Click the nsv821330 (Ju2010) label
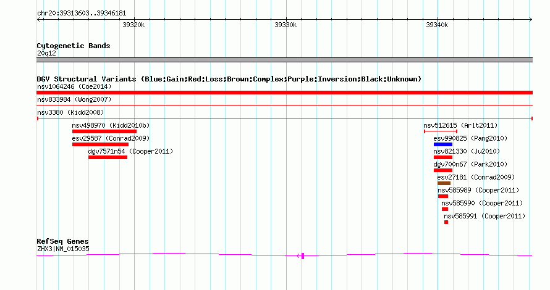The image size is (550, 290). click(467, 151)
